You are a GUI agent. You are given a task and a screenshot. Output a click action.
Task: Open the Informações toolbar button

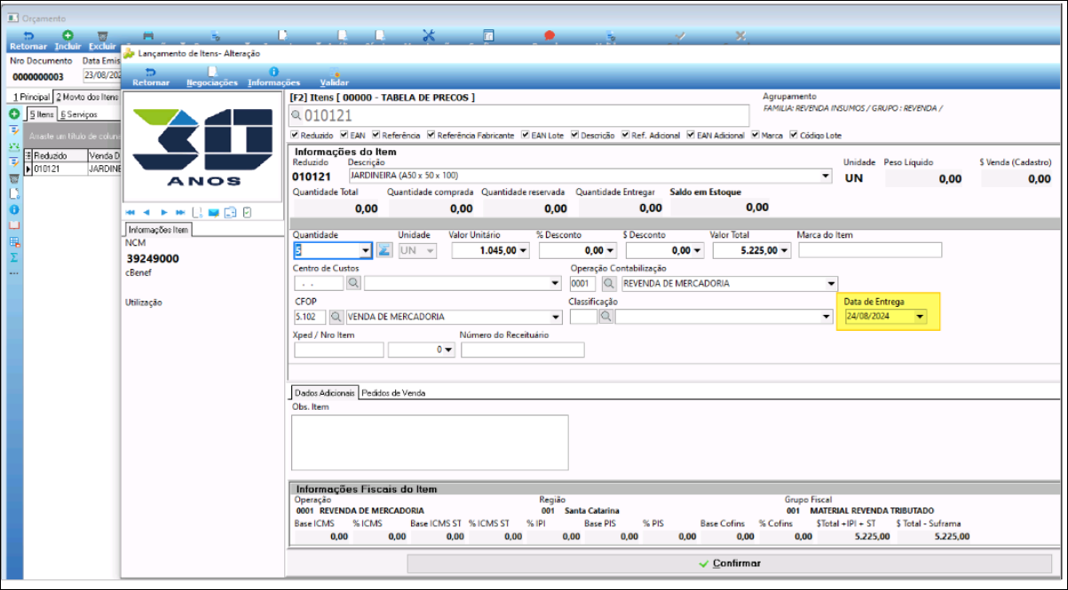point(273,77)
